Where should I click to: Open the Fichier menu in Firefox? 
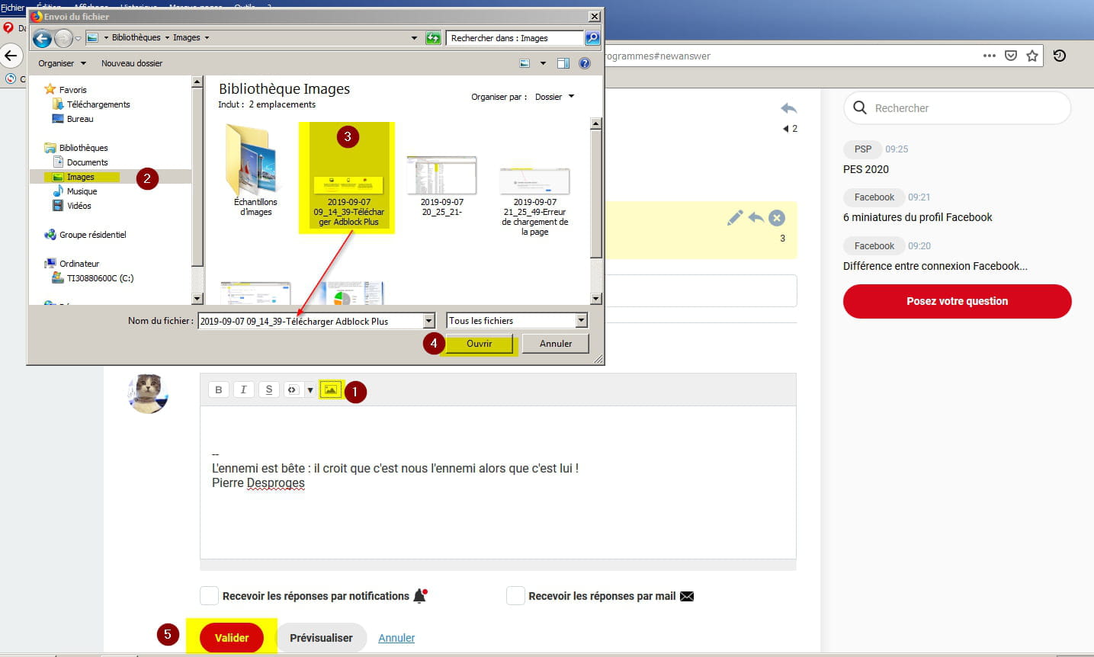[12, 8]
